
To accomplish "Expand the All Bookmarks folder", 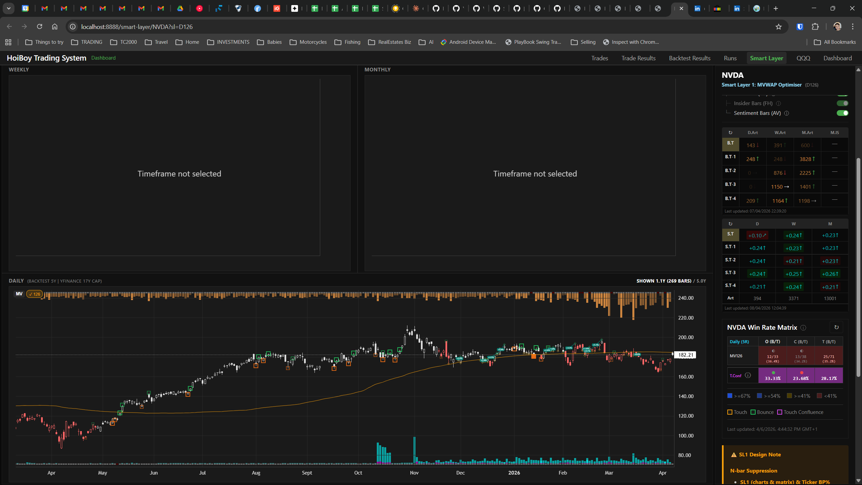I will (x=835, y=42).
